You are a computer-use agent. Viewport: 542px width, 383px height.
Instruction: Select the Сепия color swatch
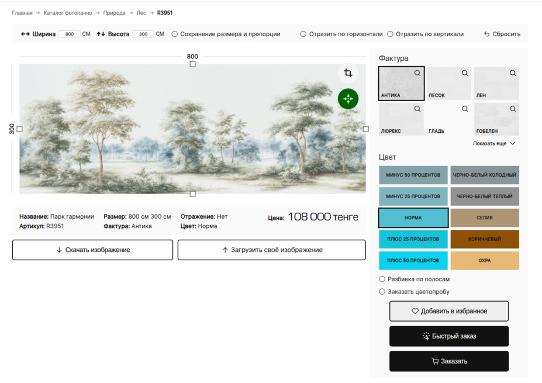[x=485, y=218]
